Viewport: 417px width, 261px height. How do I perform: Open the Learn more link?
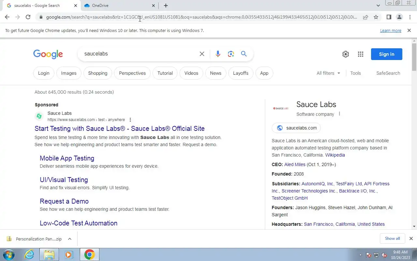(391, 30)
